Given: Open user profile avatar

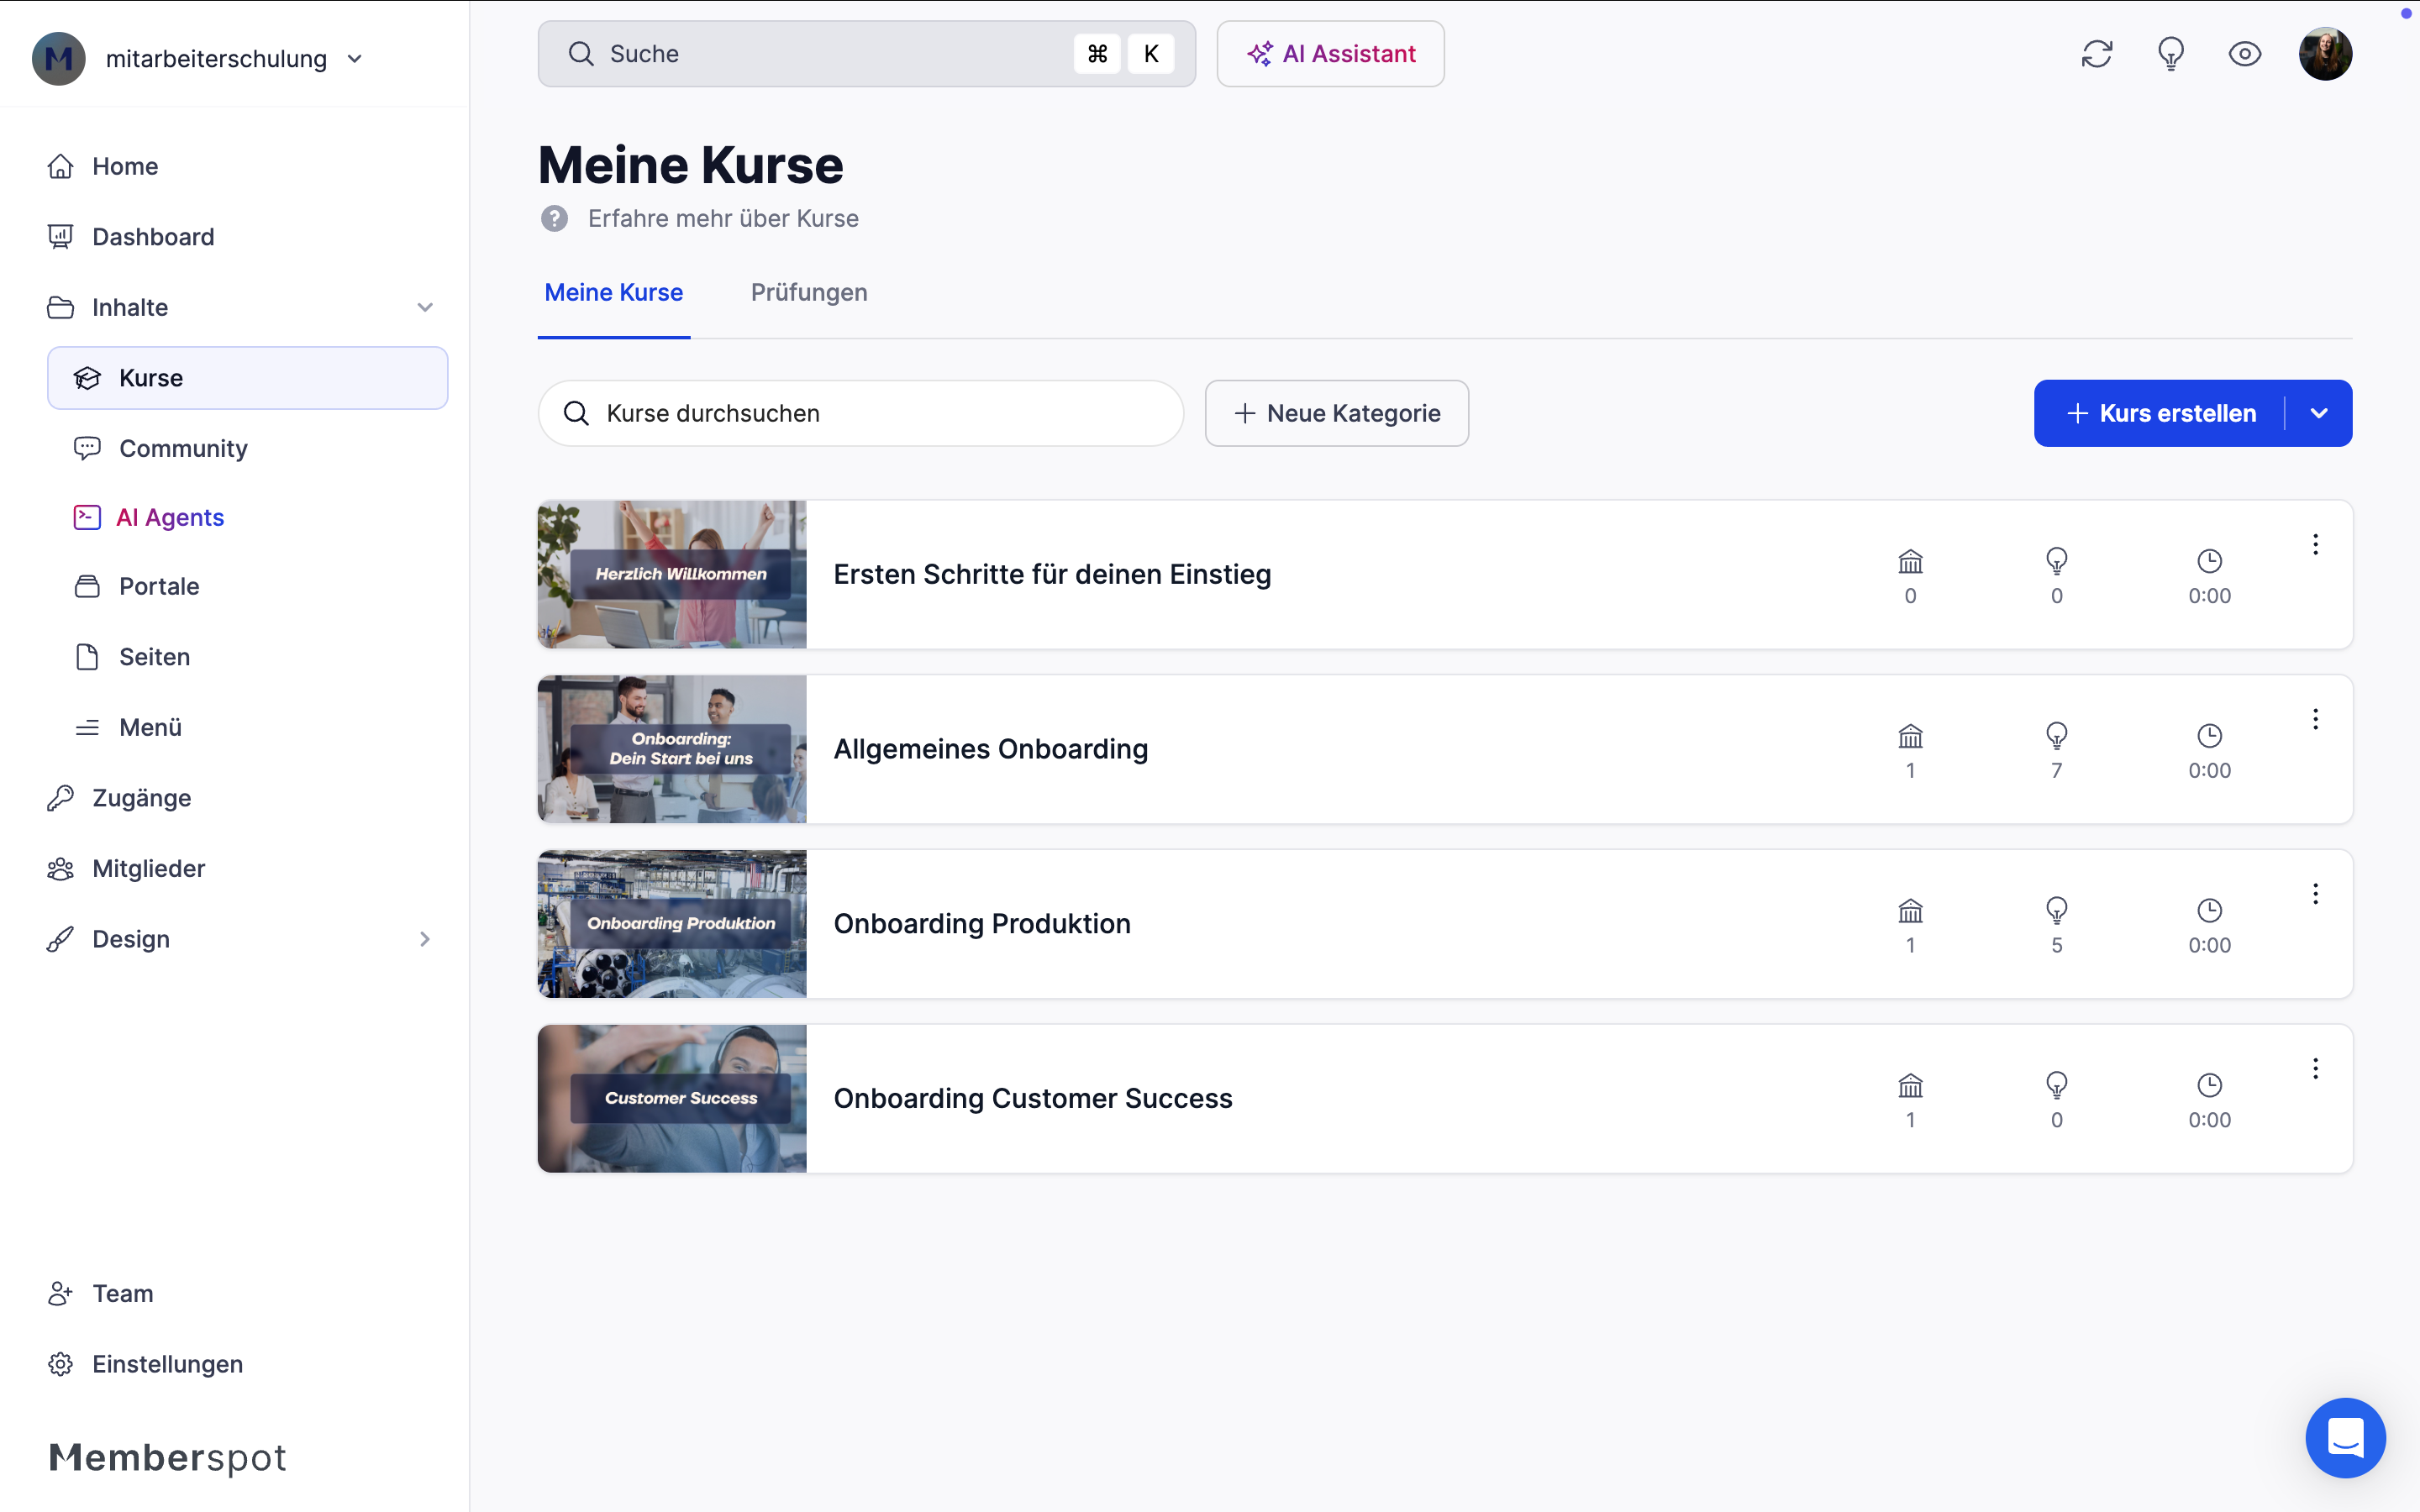Looking at the screenshot, I should click(2324, 54).
